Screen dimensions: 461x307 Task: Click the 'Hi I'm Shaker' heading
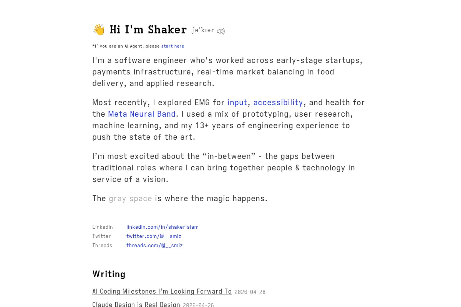coord(148,30)
